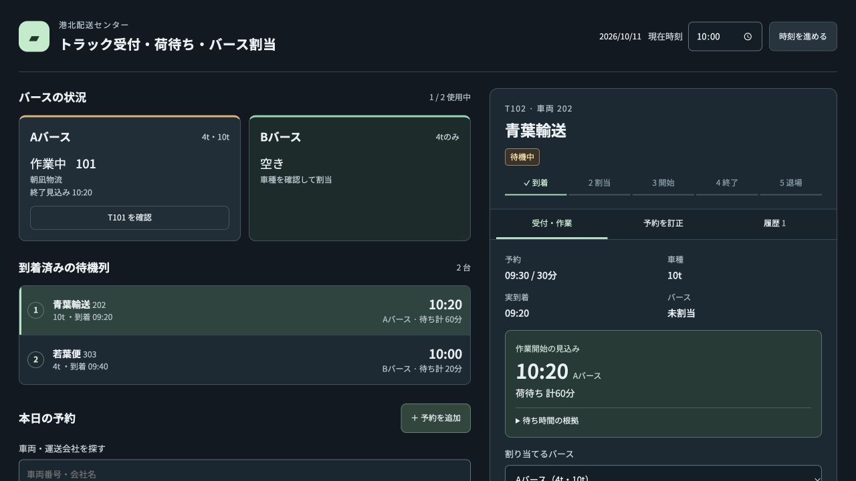This screenshot has height=481, width=856.
Task: Click 終了見込み 10:20 in Aバース card
Action: pos(61,192)
